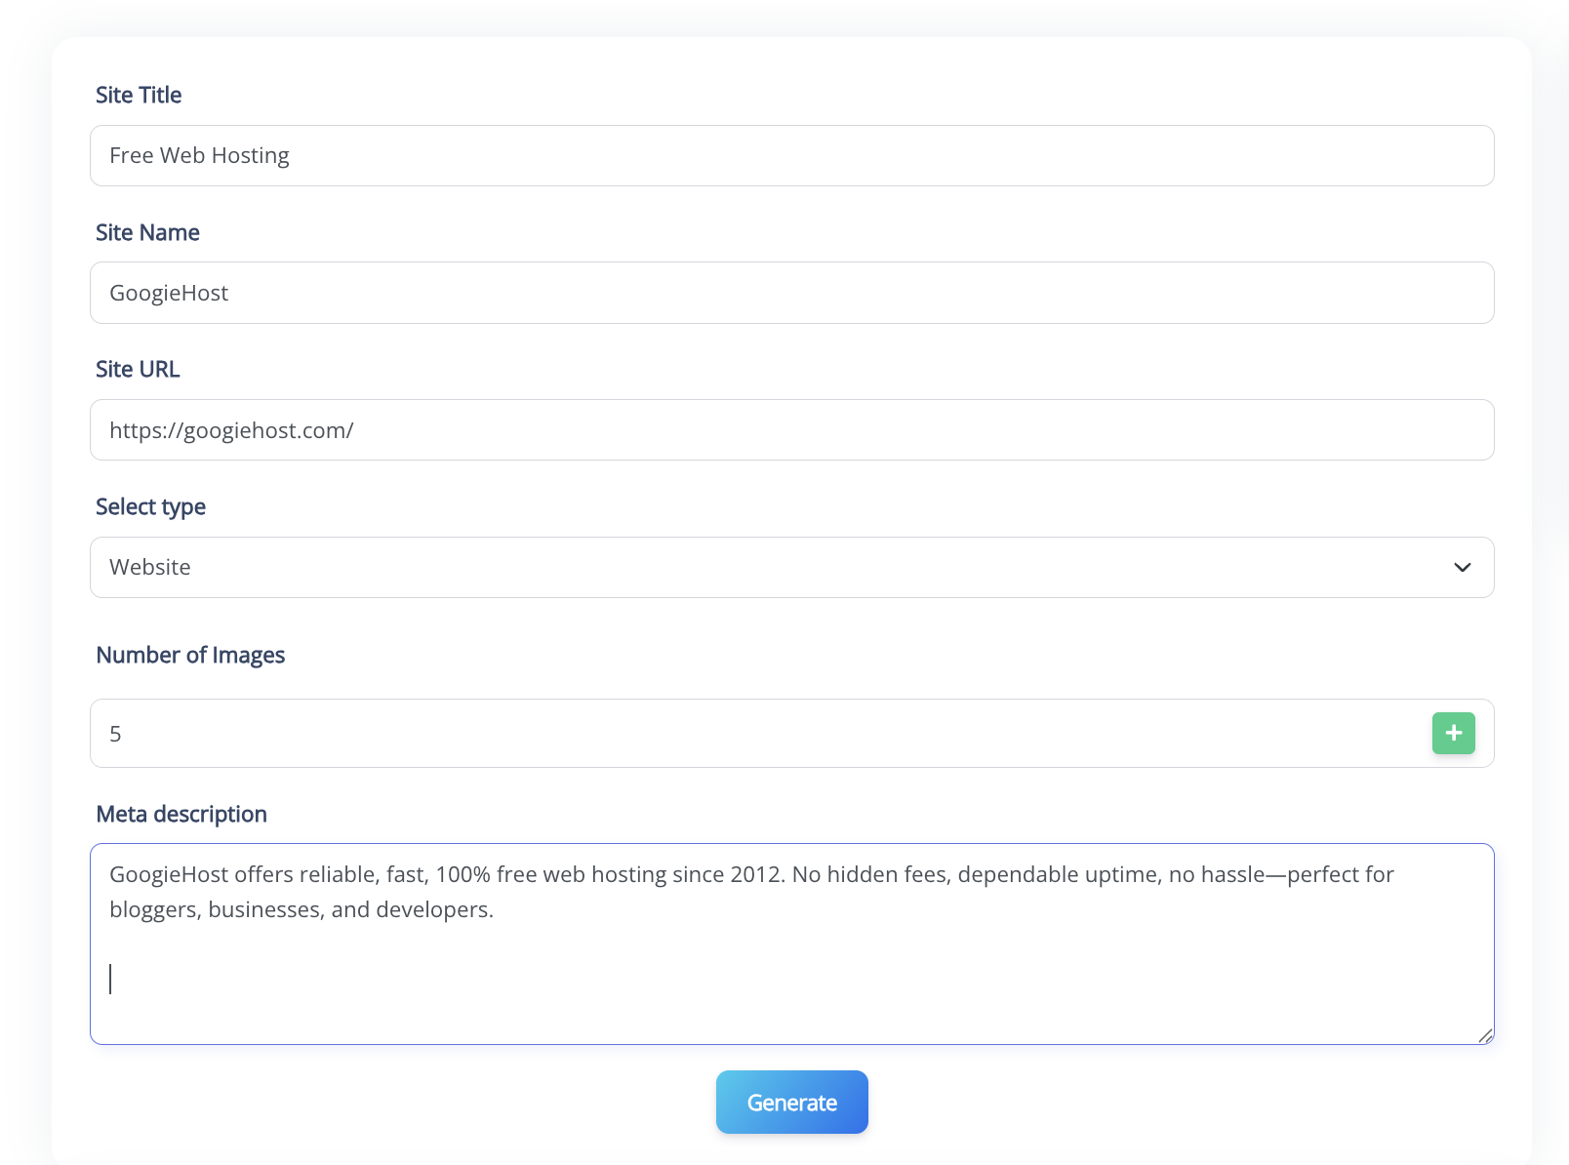Click the 'Site Name' label text
The height and width of the screenshot is (1165, 1569).
pos(147,233)
